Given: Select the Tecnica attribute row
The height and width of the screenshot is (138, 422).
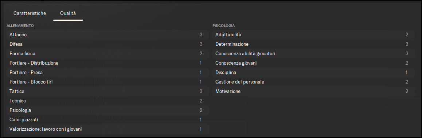Looking at the screenshot, I should [108, 101].
